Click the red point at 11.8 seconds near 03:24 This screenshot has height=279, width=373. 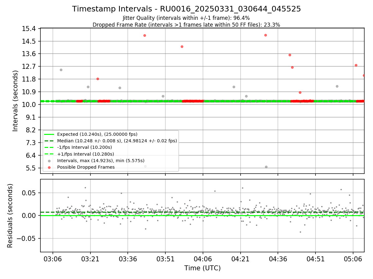[x=98, y=79]
